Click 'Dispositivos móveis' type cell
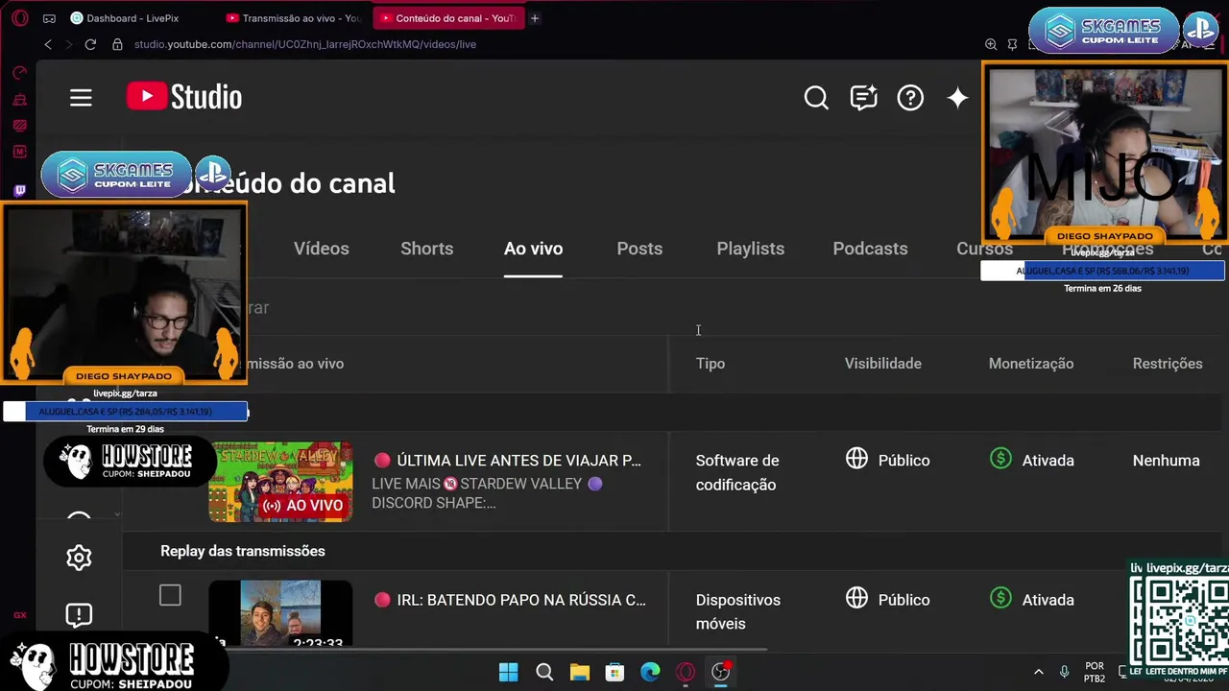This screenshot has width=1229, height=691. 738,611
